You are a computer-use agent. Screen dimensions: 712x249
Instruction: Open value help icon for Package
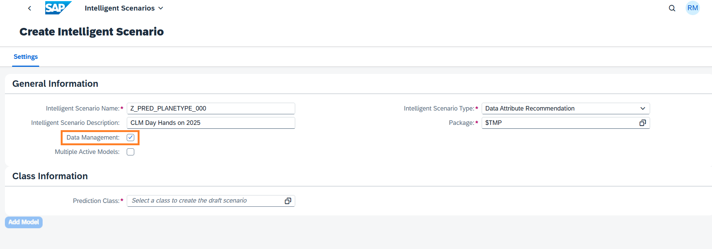click(x=643, y=123)
